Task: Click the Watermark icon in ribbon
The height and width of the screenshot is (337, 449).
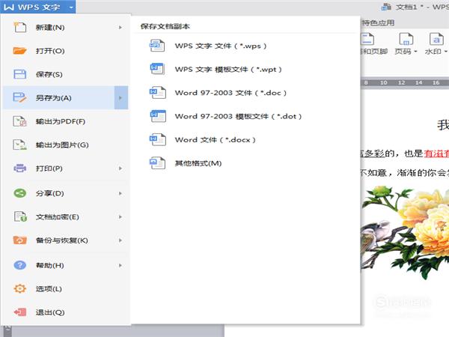Action: pyautogui.click(x=436, y=39)
